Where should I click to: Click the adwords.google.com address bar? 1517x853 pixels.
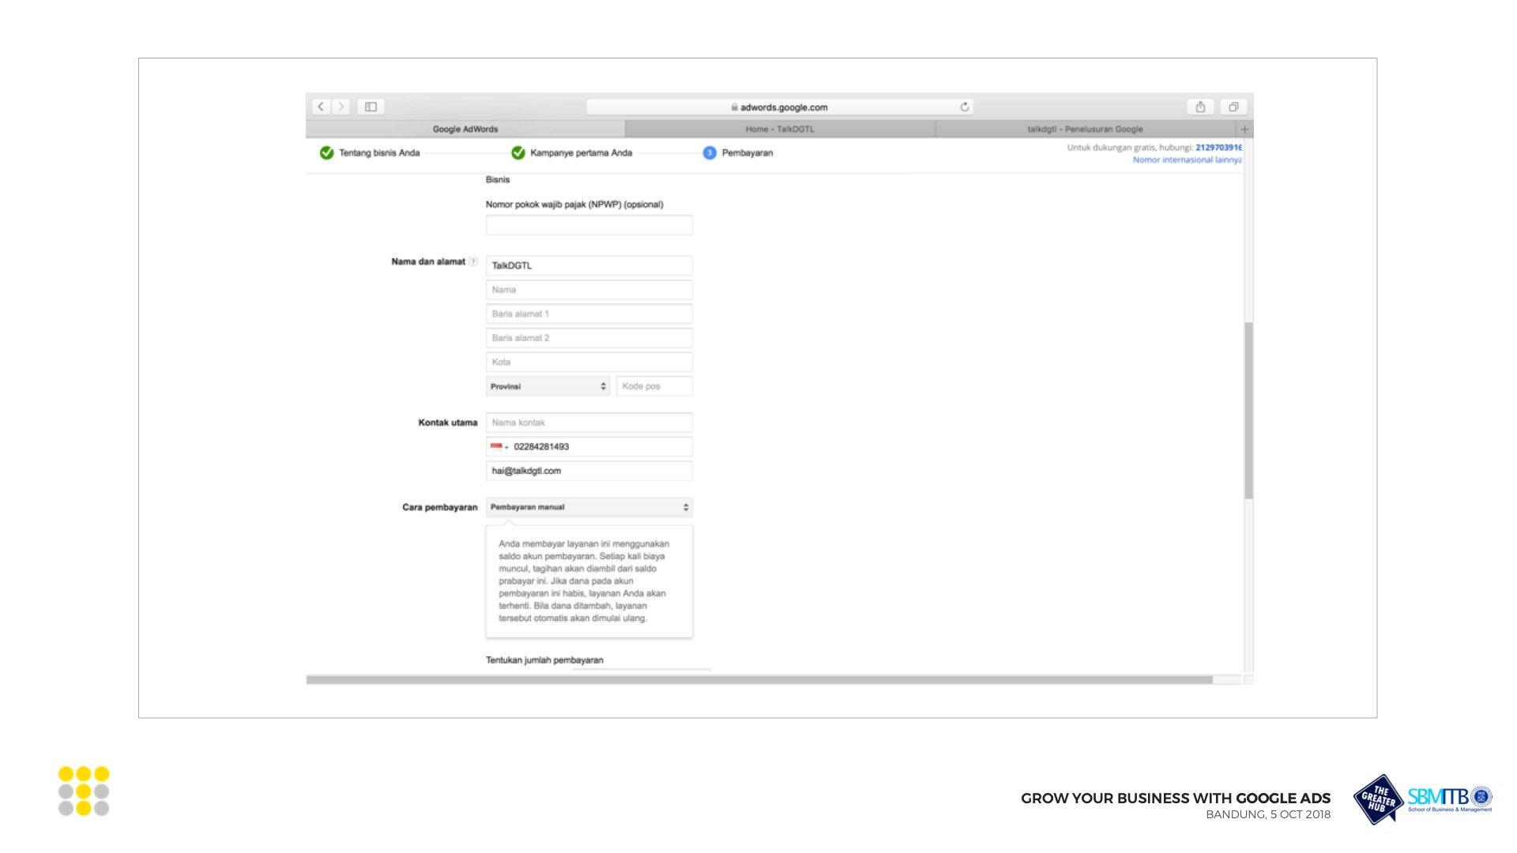779,107
